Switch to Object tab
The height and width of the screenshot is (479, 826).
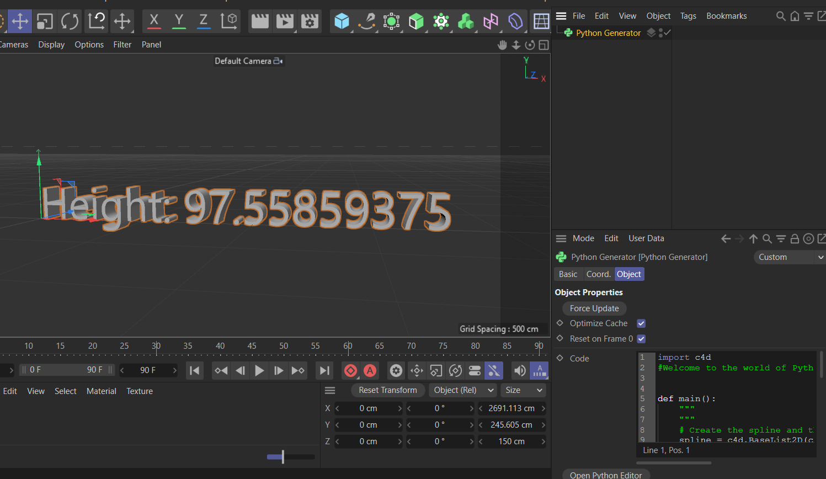[x=629, y=274]
